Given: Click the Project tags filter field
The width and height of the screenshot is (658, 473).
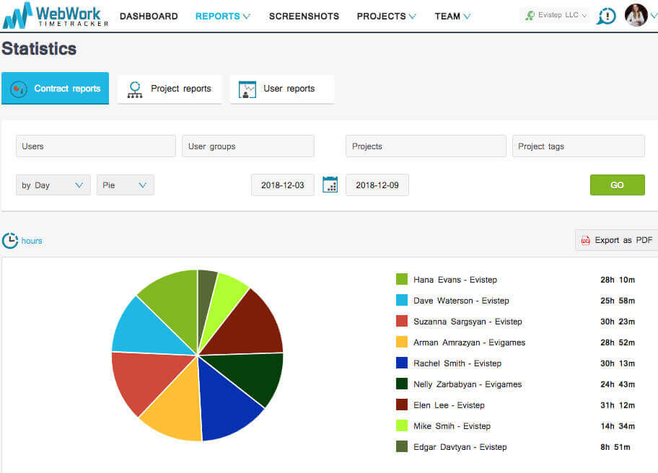Looking at the screenshot, I should tap(578, 146).
